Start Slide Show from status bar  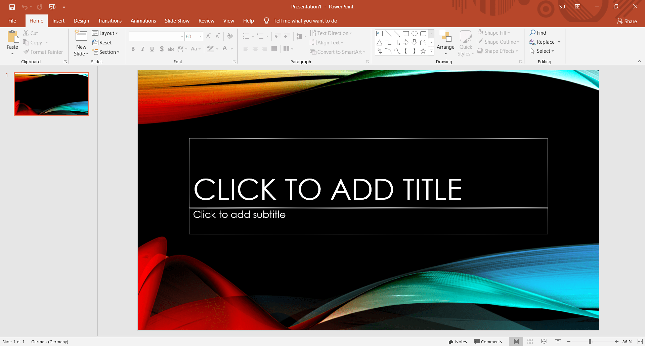558,341
